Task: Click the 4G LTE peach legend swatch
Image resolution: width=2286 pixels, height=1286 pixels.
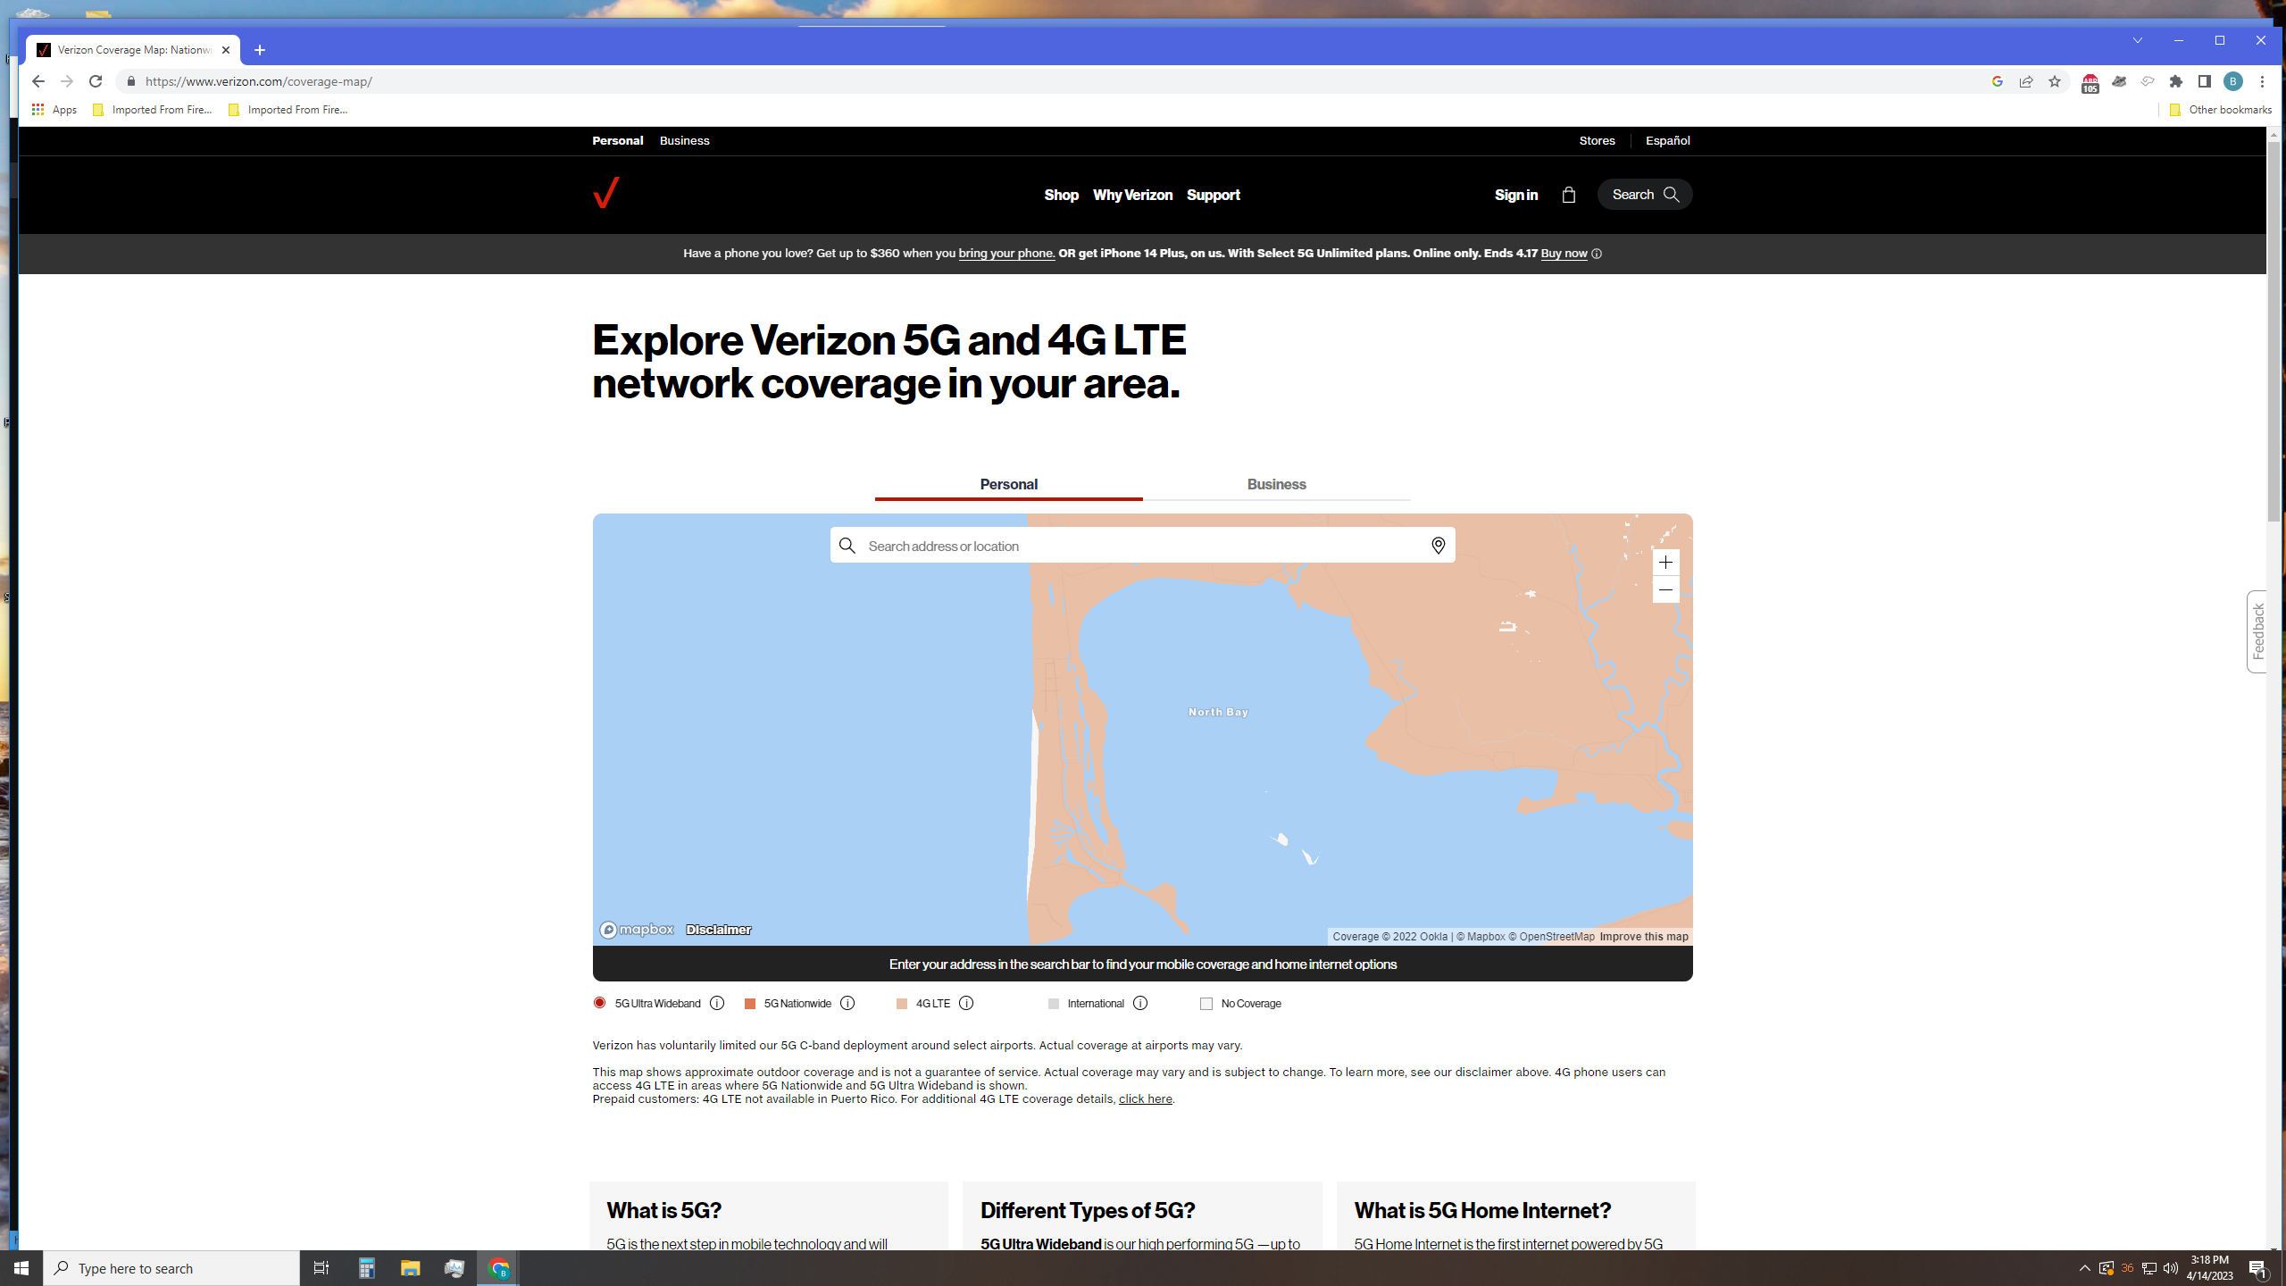Action: (x=902, y=1004)
